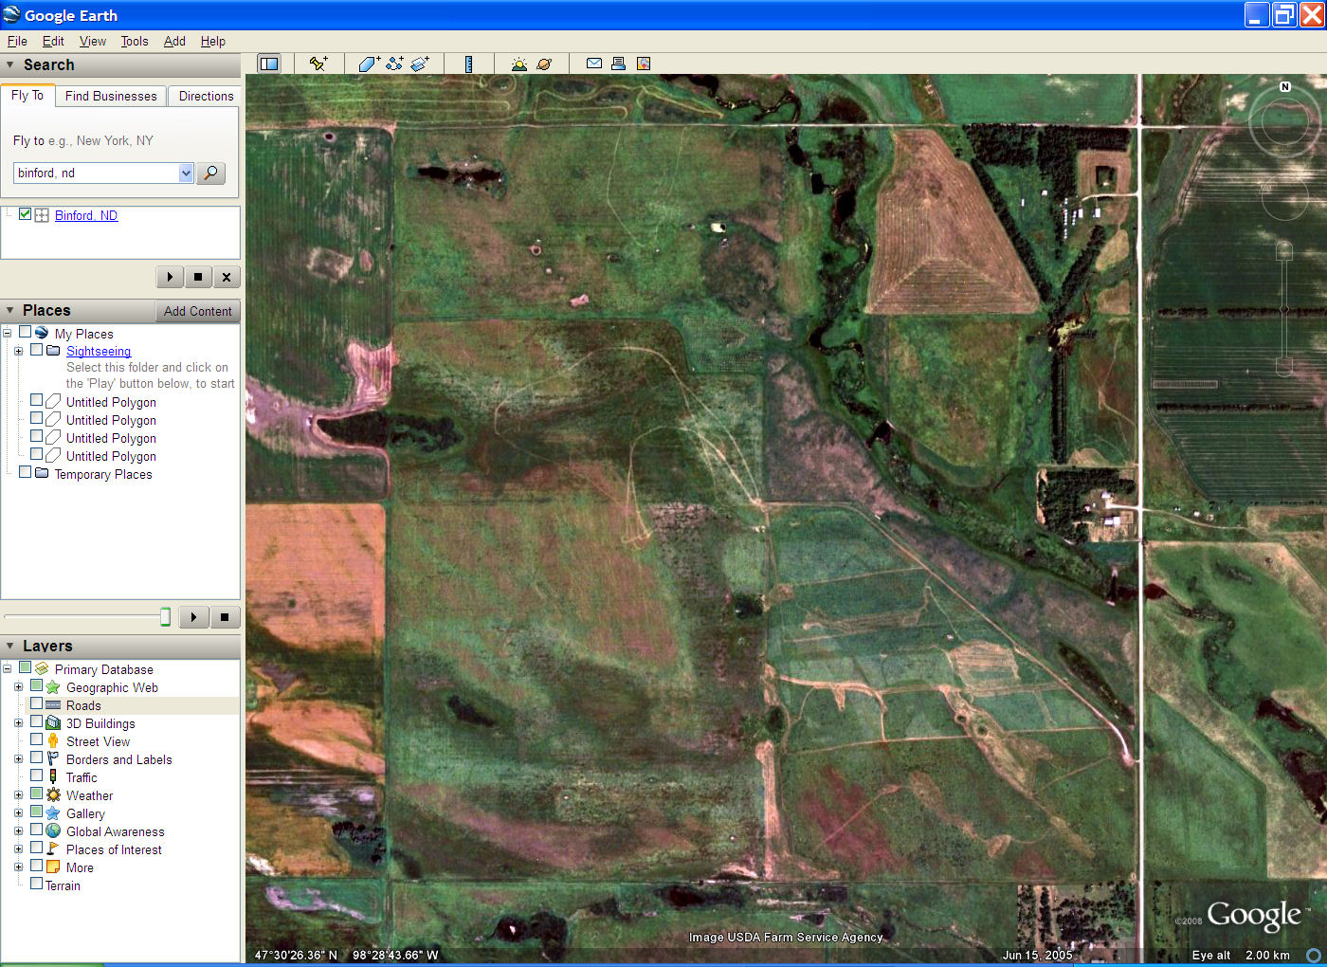The width and height of the screenshot is (1327, 967).
Task: Expand the 3D Buildings layer node
Action: [x=18, y=723]
